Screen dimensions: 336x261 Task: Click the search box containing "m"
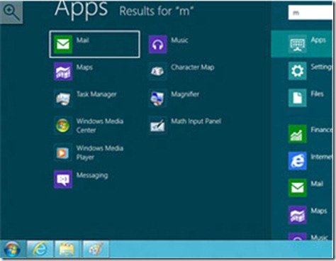310,13
